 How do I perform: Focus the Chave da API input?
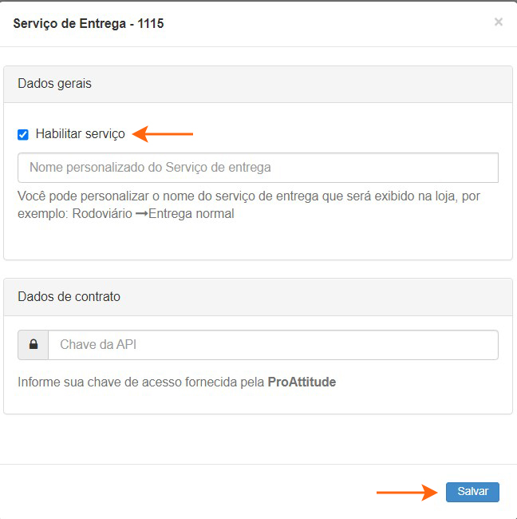[x=273, y=345]
